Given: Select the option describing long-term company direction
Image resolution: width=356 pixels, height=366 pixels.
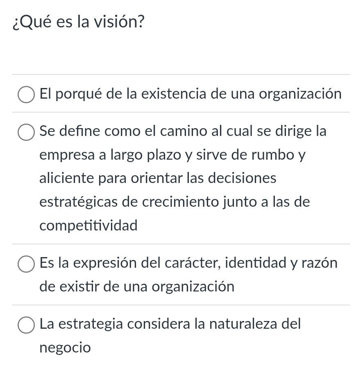Looking at the screenshot, I should click(183, 131).
